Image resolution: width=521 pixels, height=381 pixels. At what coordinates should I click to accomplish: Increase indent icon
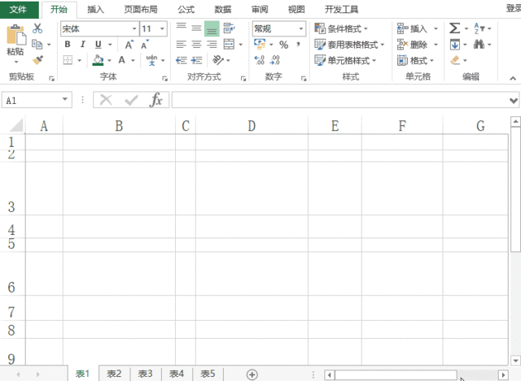coord(197,60)
